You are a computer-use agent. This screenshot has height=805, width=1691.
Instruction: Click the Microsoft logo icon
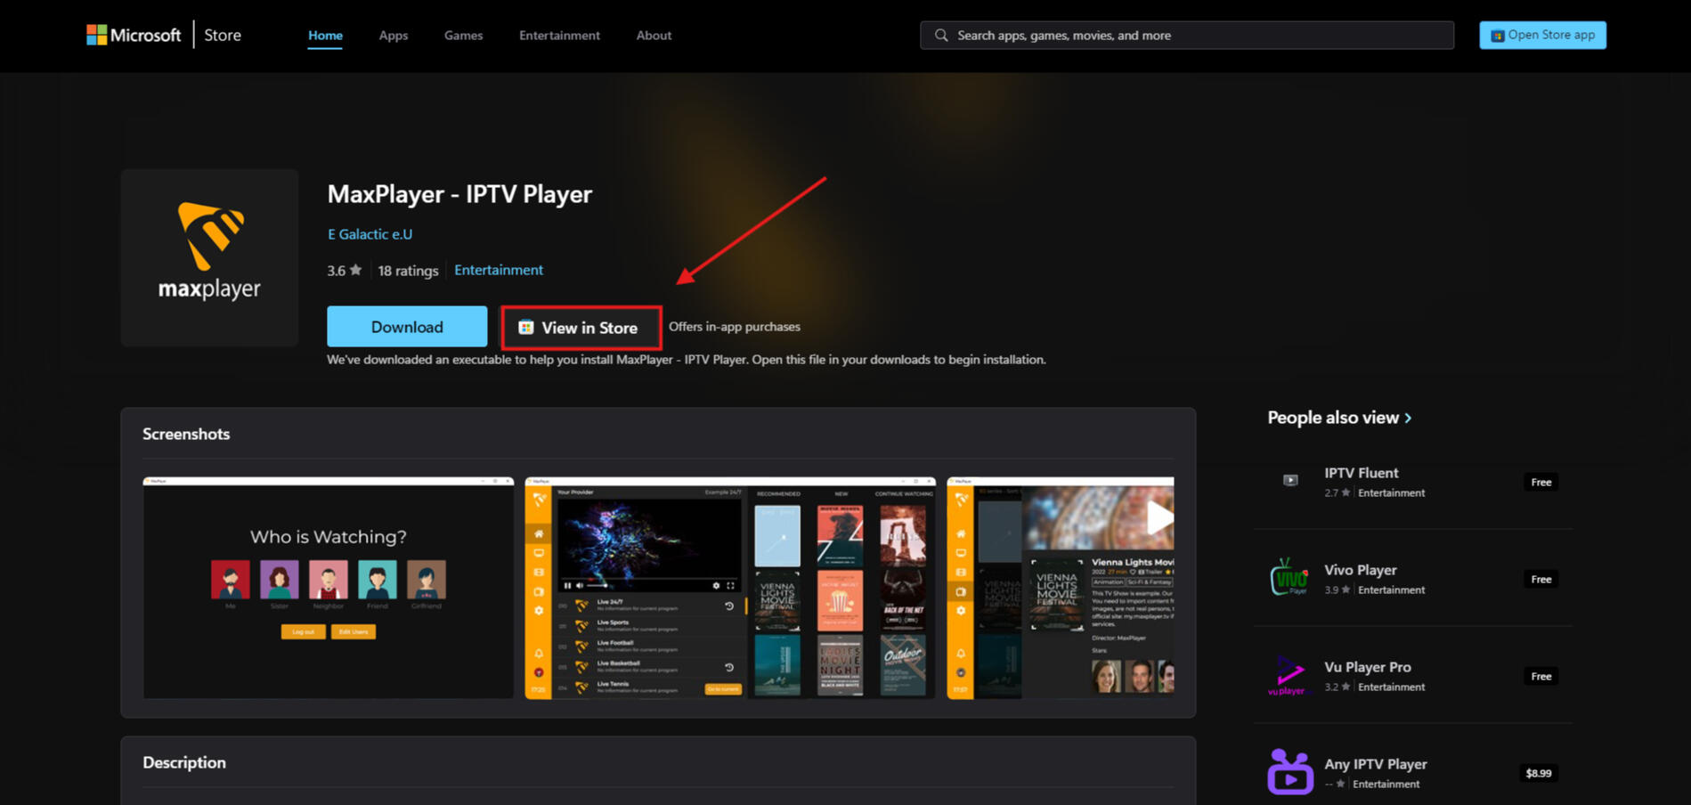tap(96, 35)
